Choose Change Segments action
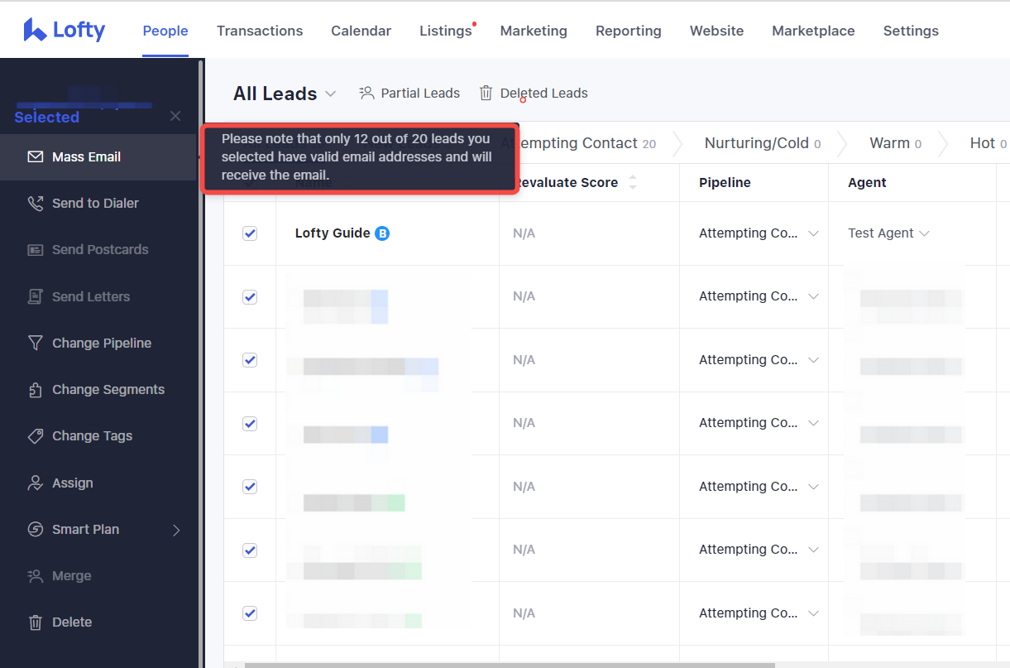 tap(98, 389)
